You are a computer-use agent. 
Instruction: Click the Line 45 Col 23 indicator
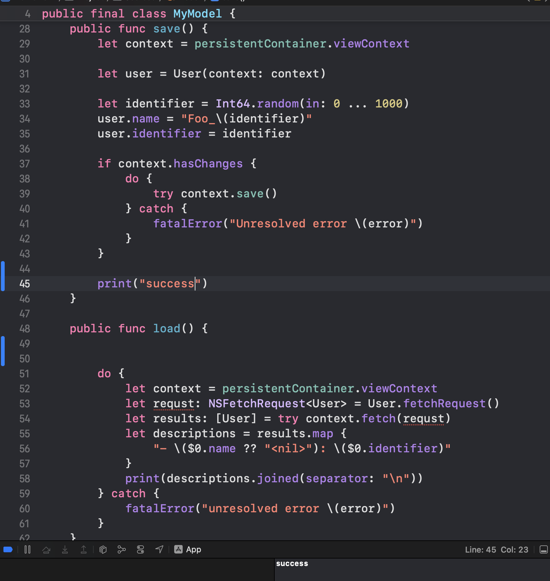(496, 549)
